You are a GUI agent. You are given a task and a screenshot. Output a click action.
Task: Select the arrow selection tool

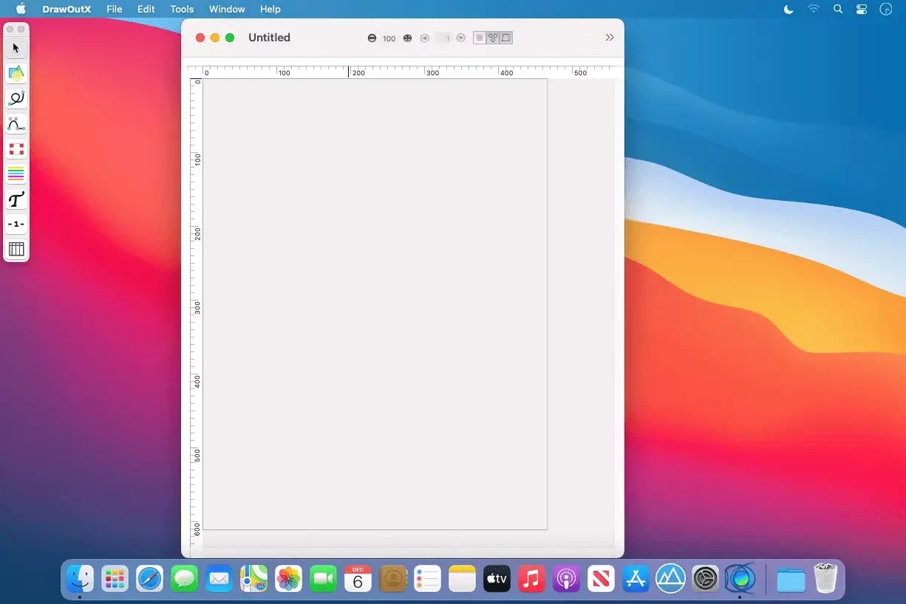(16, 49)
